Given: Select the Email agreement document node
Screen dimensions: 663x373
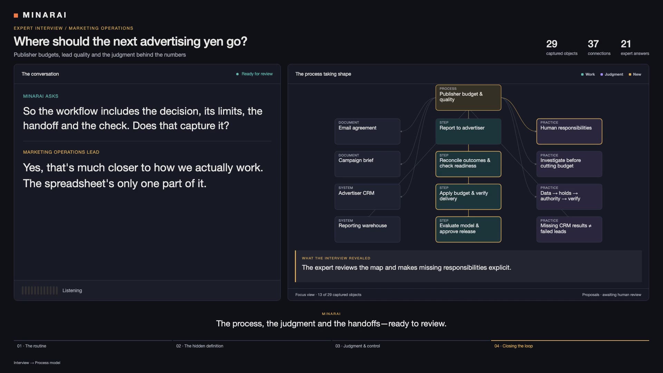Looking at the screenshot, I should pos(367,132).
